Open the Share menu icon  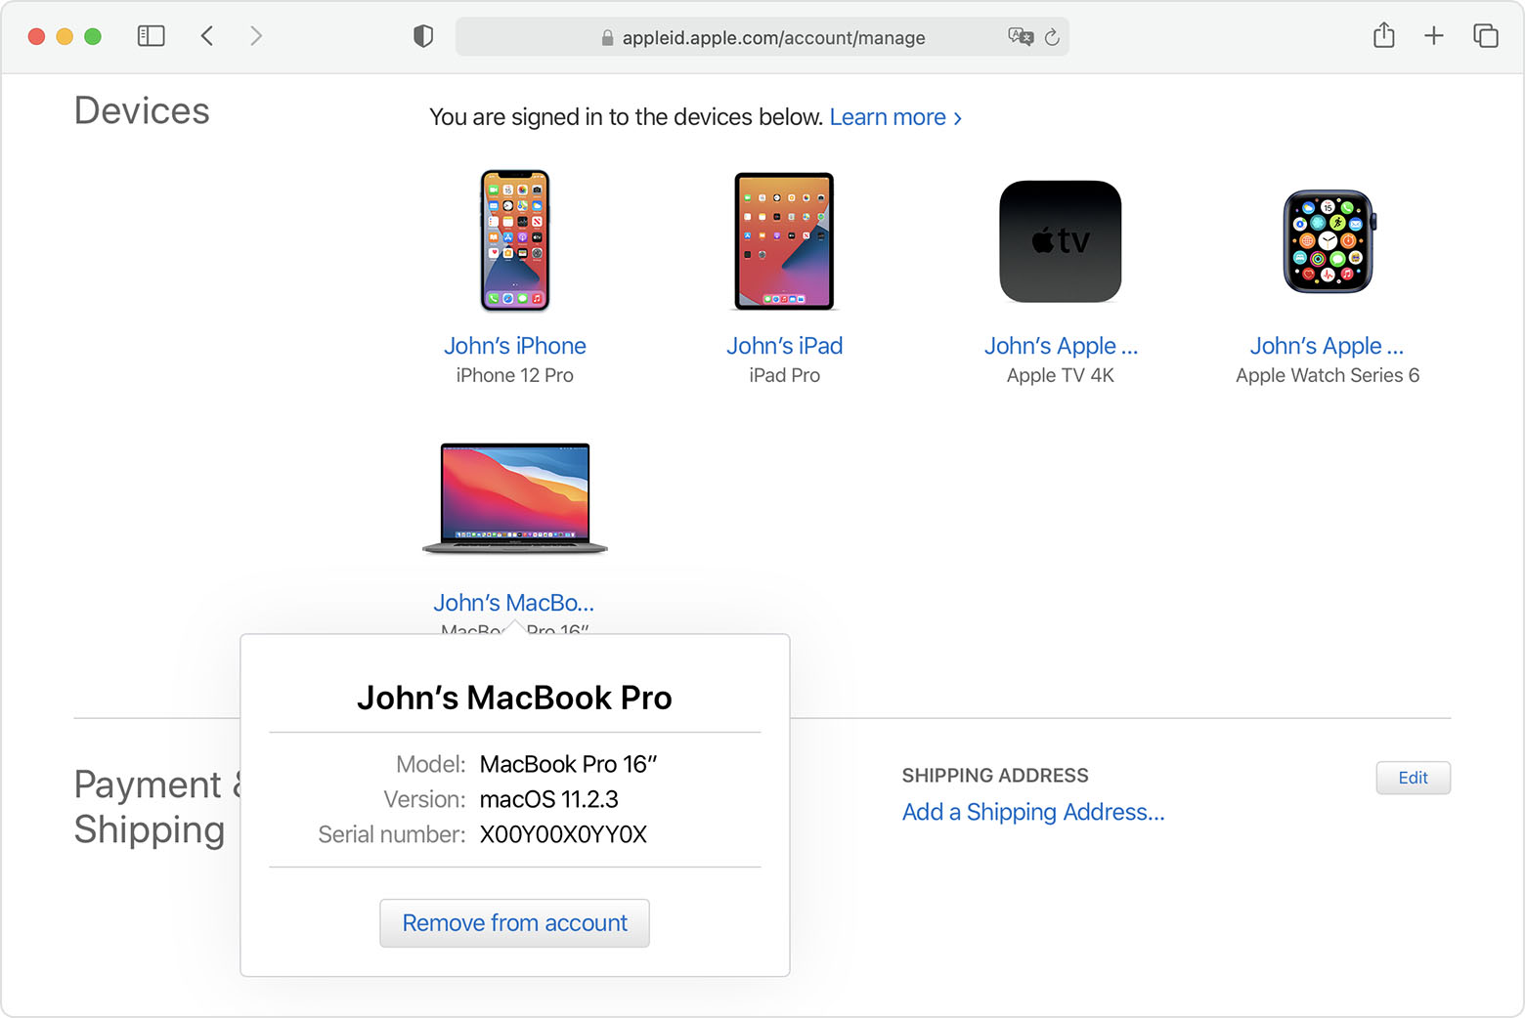(x=1383, y=35)
